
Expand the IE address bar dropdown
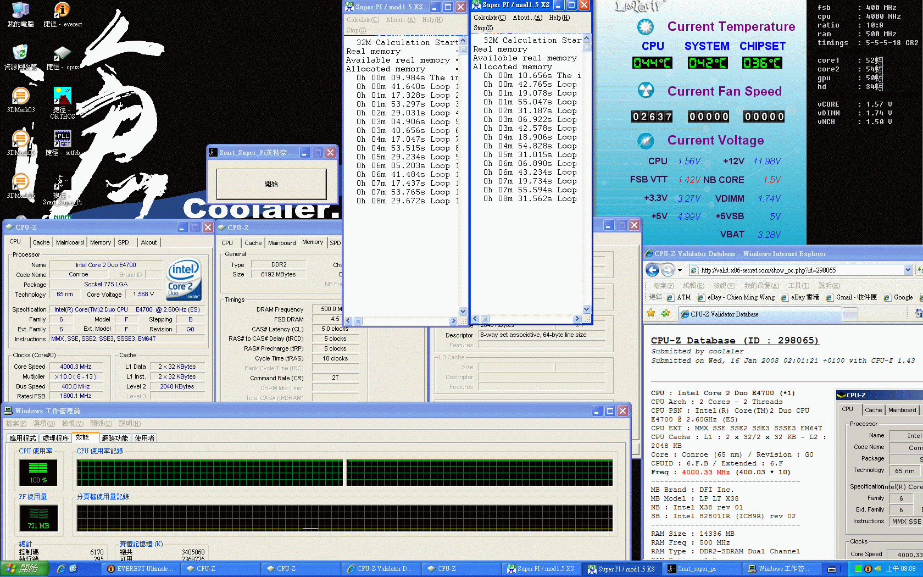908,270
